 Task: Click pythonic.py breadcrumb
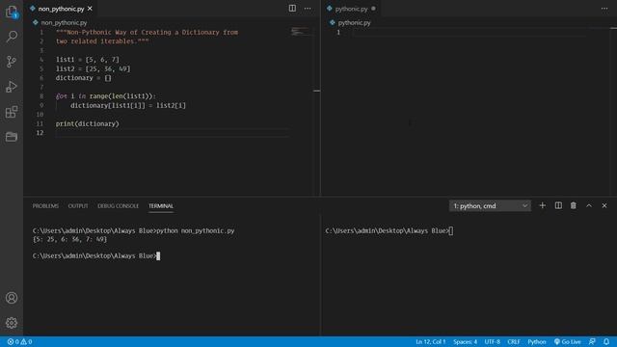click(354, 23)
